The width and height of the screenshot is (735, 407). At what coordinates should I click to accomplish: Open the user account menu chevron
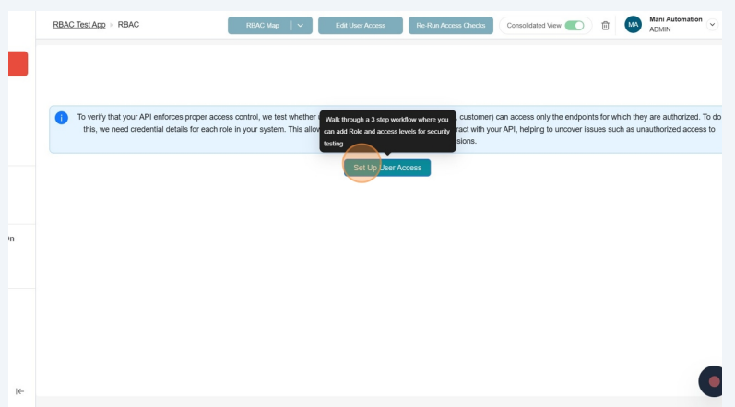tap(712, 24)
